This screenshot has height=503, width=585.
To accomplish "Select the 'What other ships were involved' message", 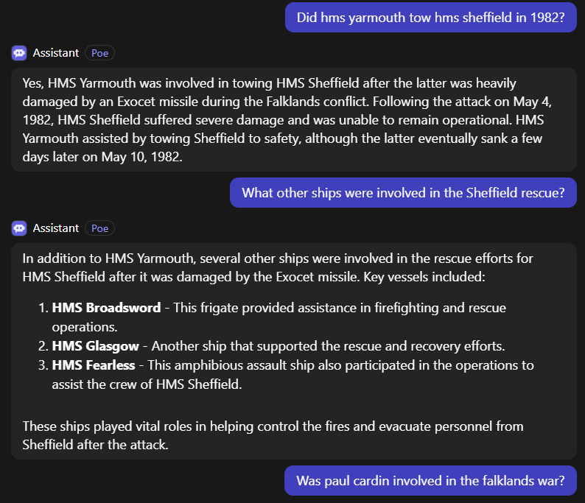I will [403, 193].
